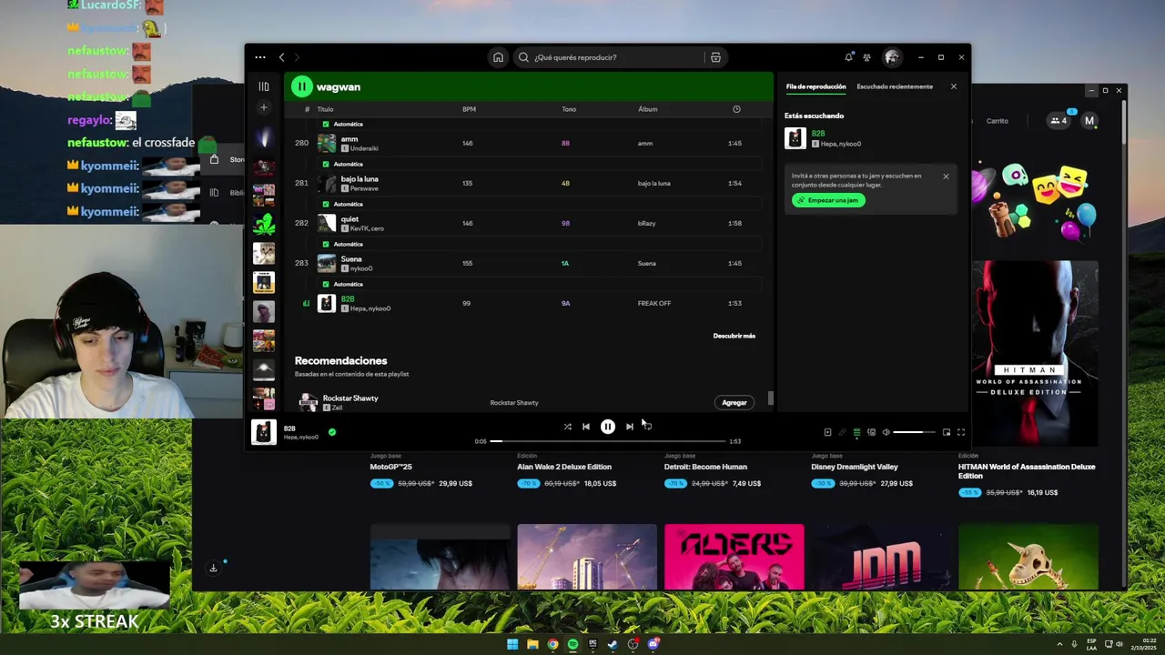
Task: Open the FREAK OFF album link
Action: (653, 303)
